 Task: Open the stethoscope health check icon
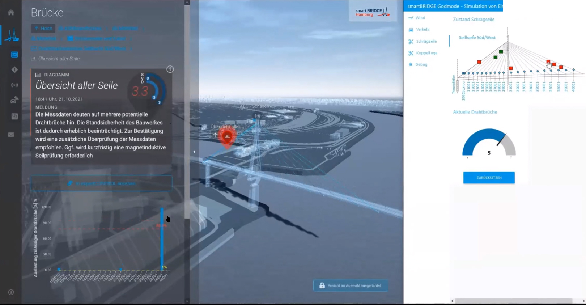tap(14, 116)
